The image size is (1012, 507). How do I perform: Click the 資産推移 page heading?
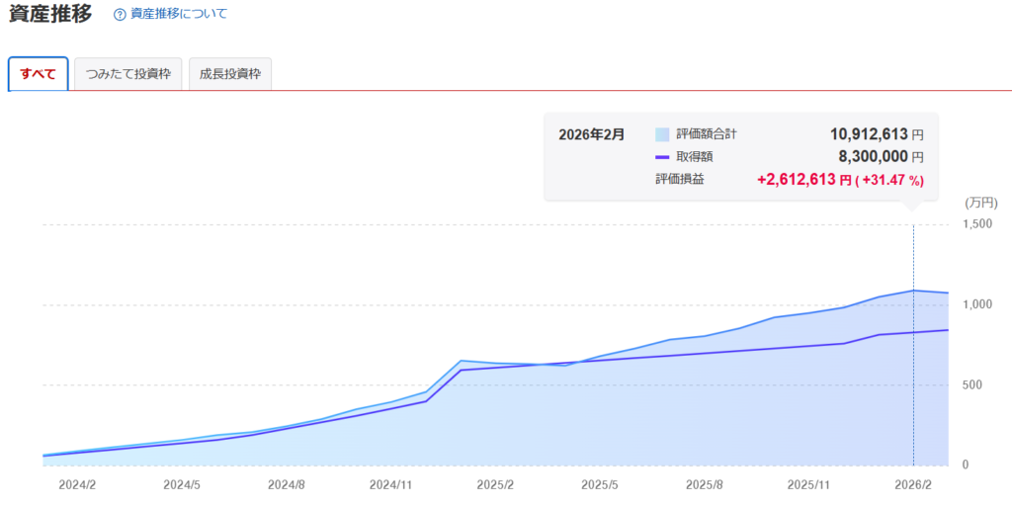click(x=50, y=15)
